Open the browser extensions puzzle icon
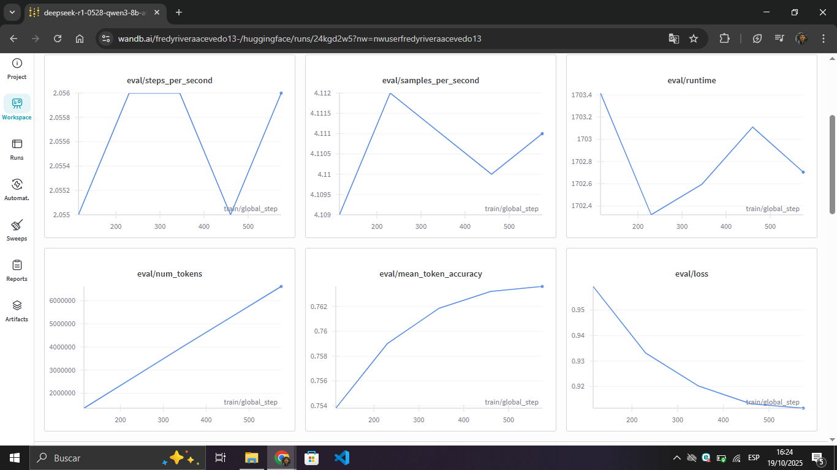Screen dimensions: 837x470 coord(724,38)
